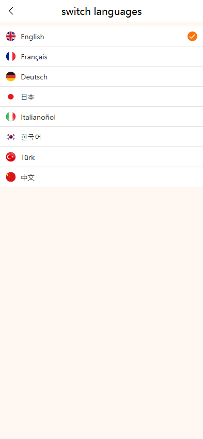Select the 한국어 language option
The image size is (203, 439).
[x=101, y=137]
